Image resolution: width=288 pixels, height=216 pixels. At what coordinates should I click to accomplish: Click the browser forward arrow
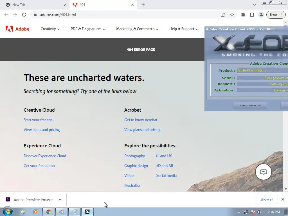click(15, 15)
